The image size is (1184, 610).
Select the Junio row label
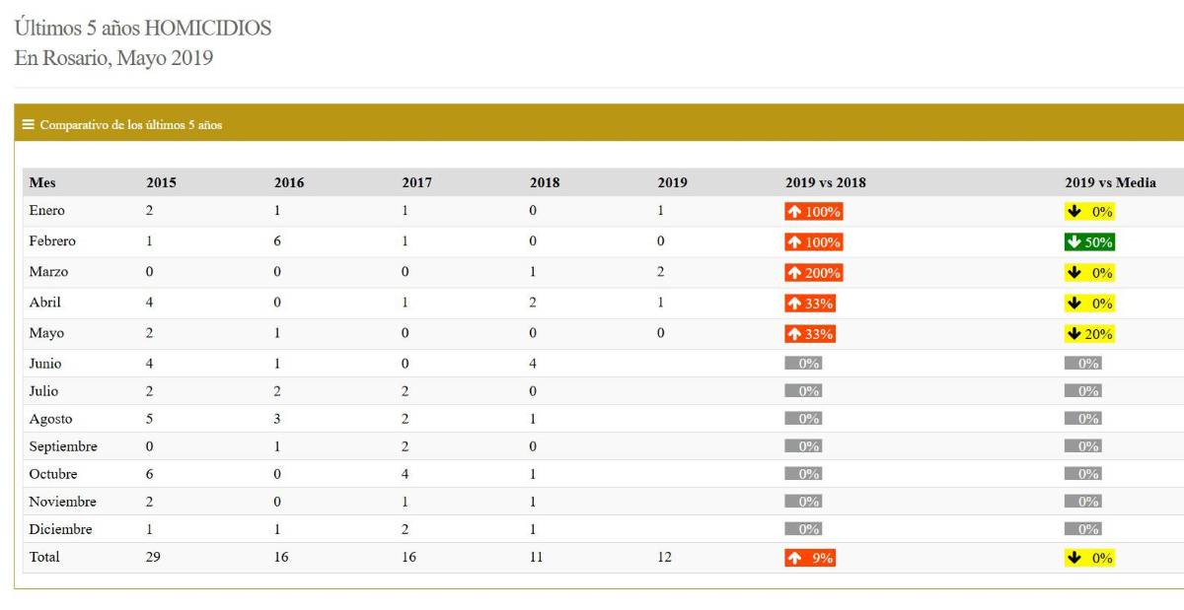click(x=45, y=364)
